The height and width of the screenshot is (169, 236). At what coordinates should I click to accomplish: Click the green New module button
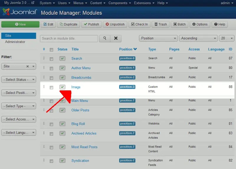pyautogui.click(x=20, y=24)
